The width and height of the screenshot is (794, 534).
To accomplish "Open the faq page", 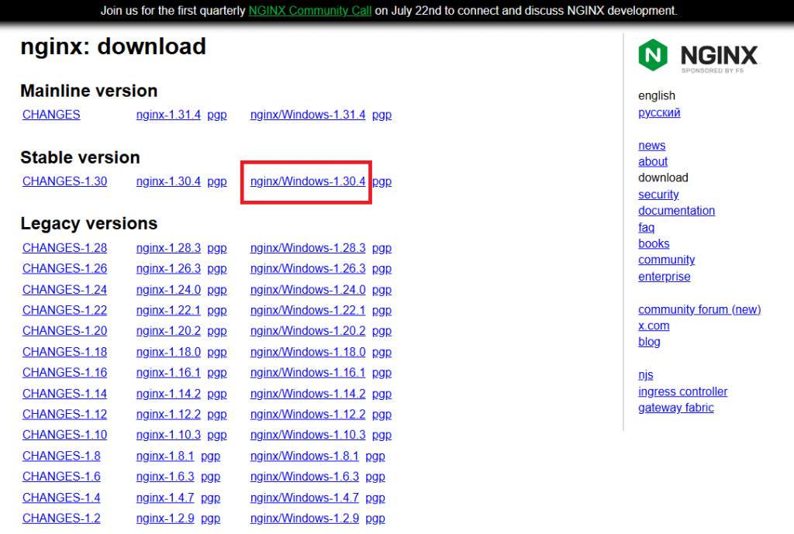I will pyautogui.click(x=646, y=228).
